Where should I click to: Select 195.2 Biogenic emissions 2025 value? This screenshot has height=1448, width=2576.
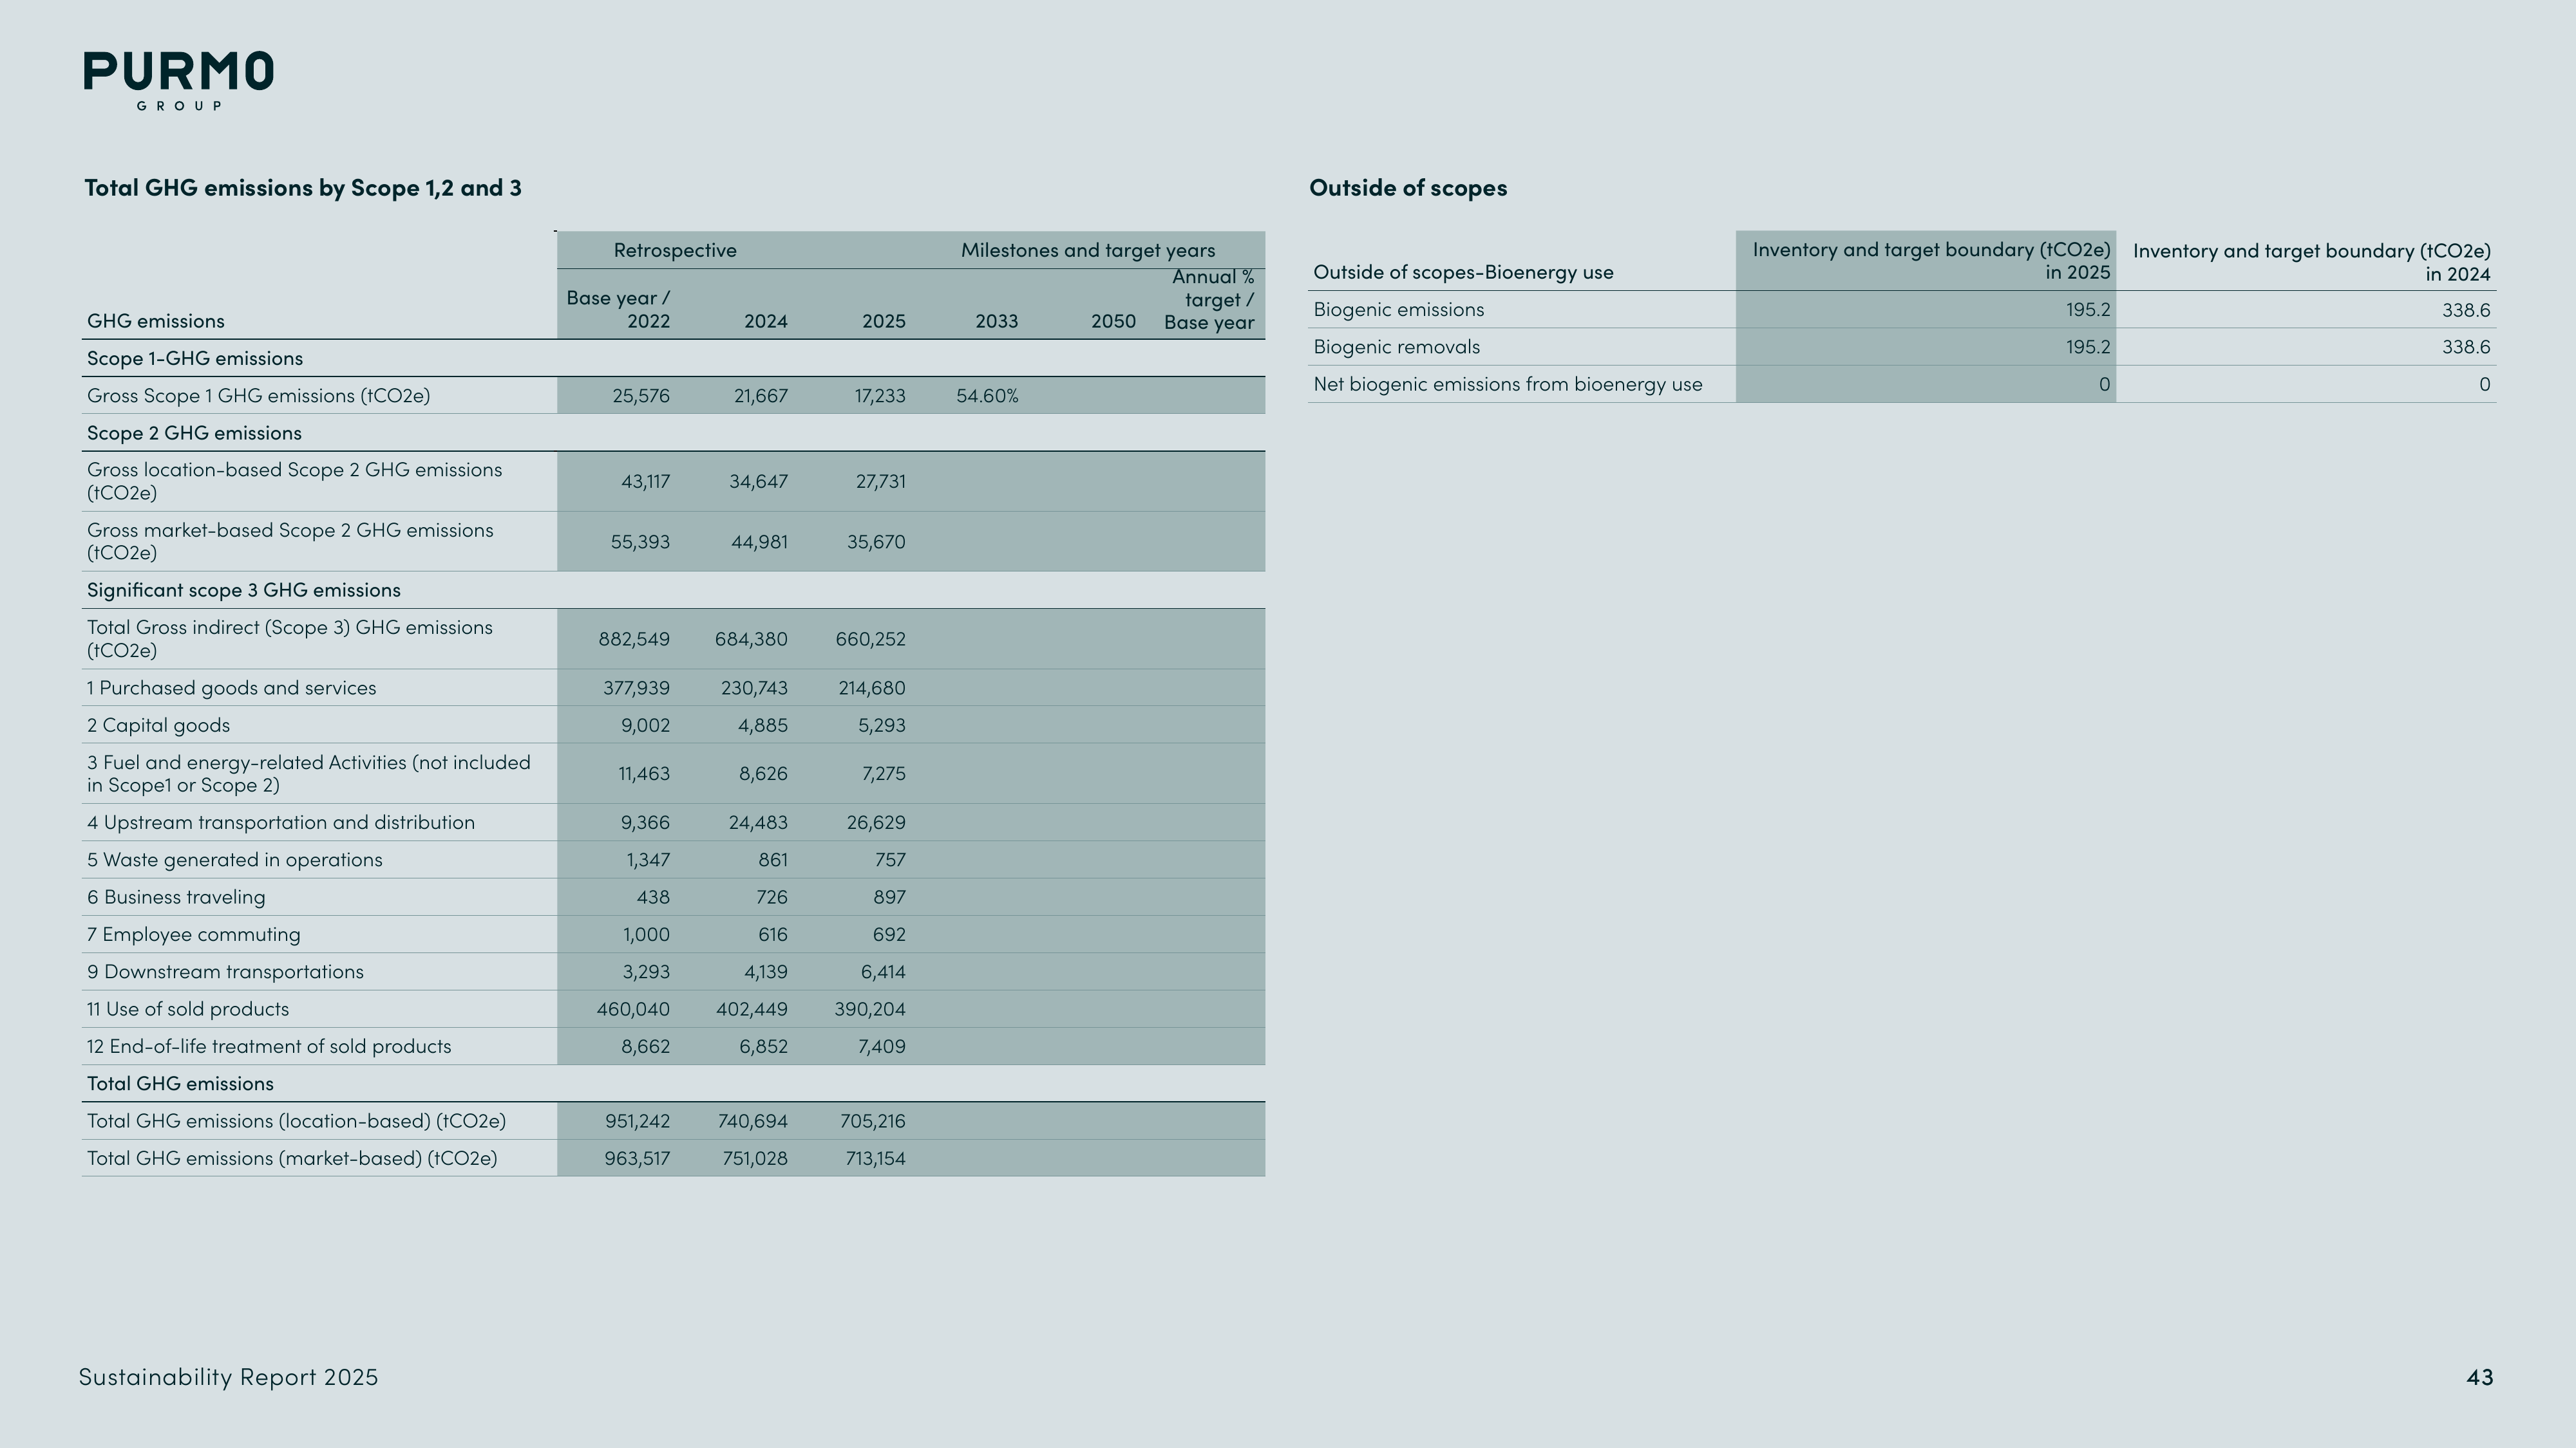tap(2088, 311)
